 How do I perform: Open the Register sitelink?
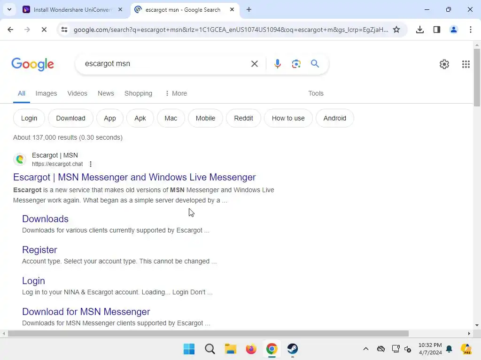(39, 250)
